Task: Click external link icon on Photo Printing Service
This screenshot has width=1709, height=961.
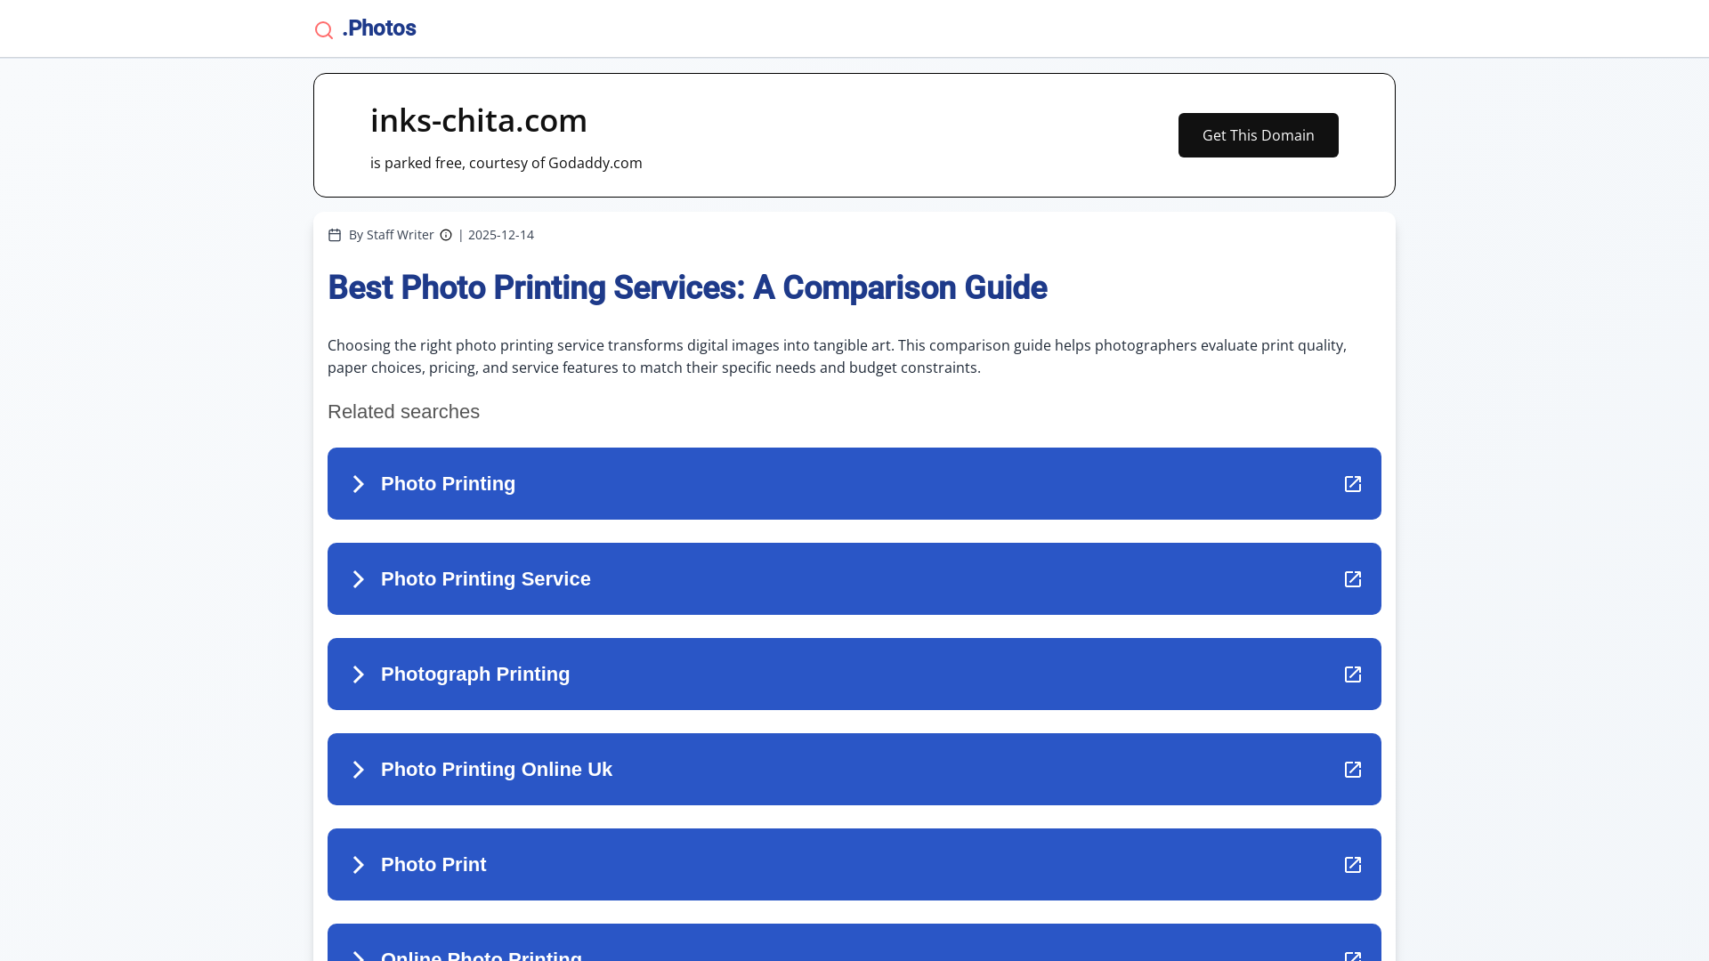Action: pyautogui.click(x=1352, y=579)
